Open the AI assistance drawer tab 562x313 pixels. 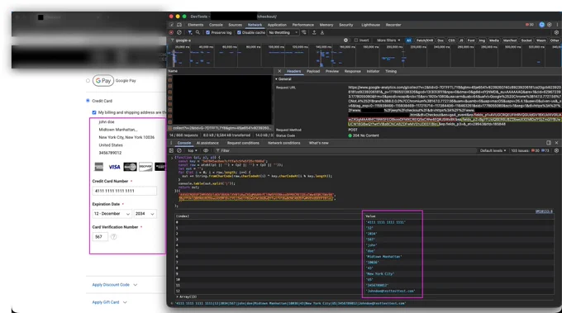[207, 143]
